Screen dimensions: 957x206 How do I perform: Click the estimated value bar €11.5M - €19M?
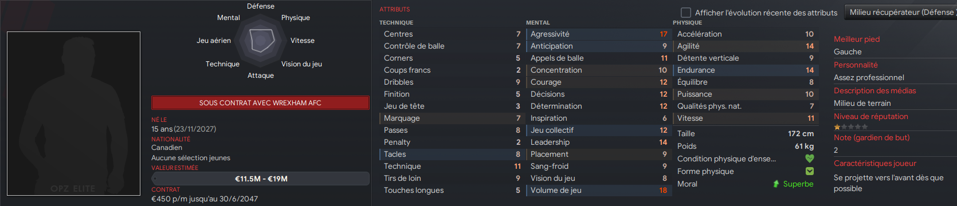[260, 179]
